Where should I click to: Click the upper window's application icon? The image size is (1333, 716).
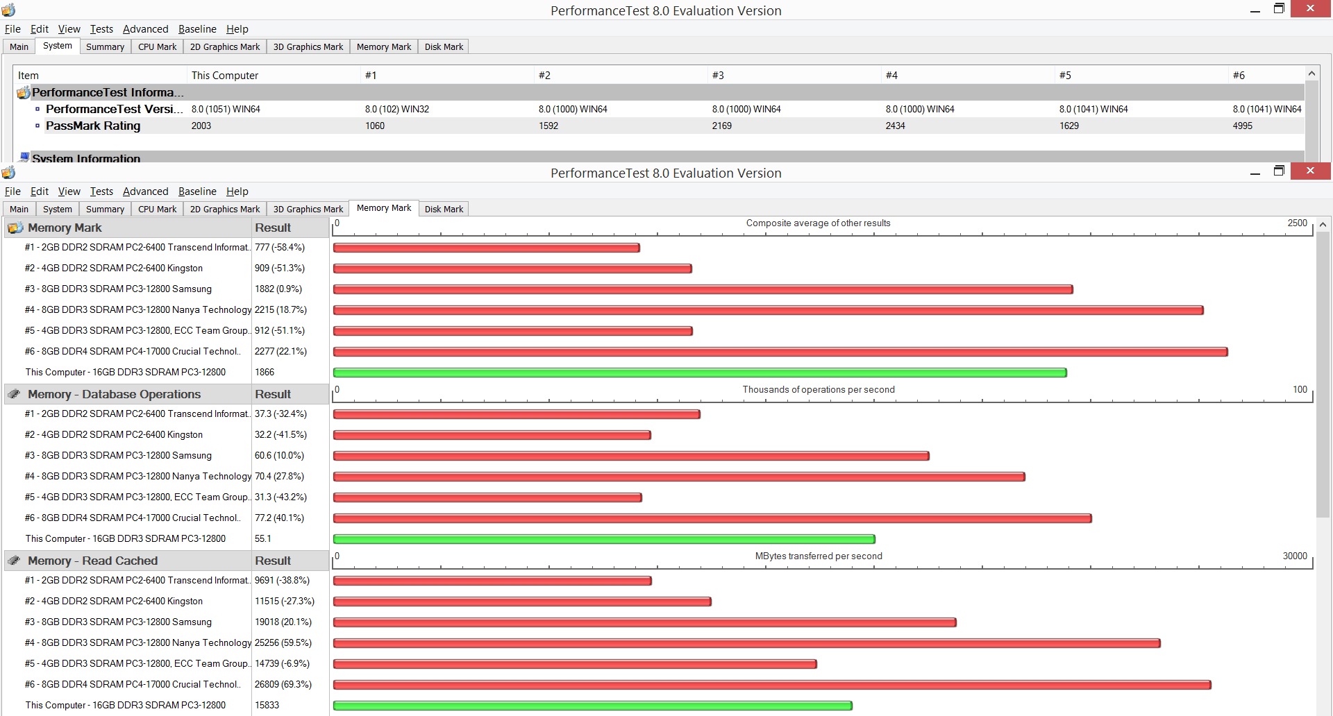pyautogui.click(x=8, y=10)
